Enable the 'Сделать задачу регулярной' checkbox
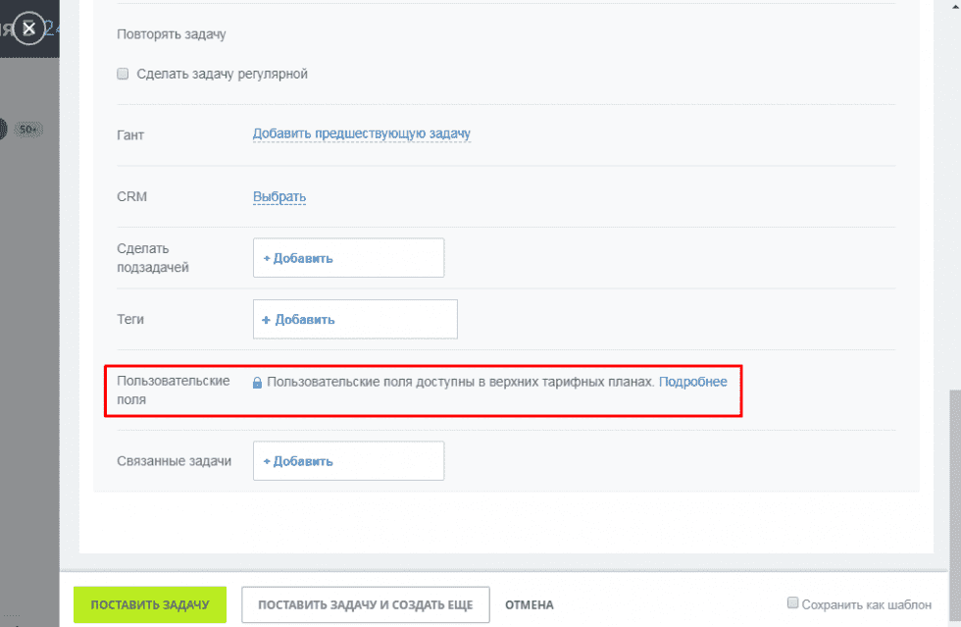The width and height of the screenshot is (961, 627). (123, 74)
